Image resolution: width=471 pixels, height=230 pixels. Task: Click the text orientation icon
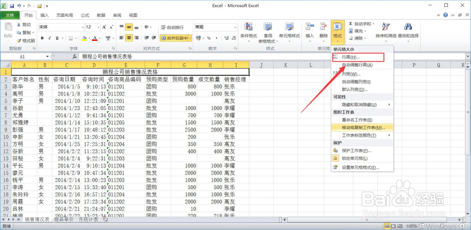(x=147, y=27)
